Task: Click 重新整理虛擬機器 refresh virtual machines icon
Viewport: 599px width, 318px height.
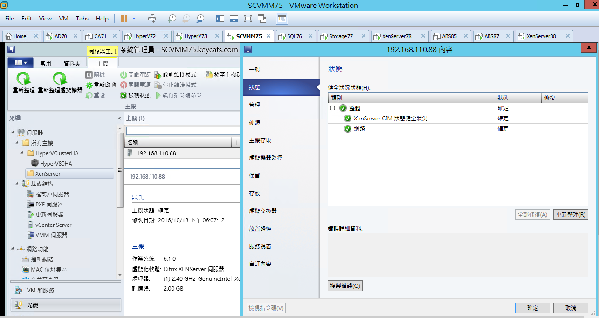Action: click(60, 79)
